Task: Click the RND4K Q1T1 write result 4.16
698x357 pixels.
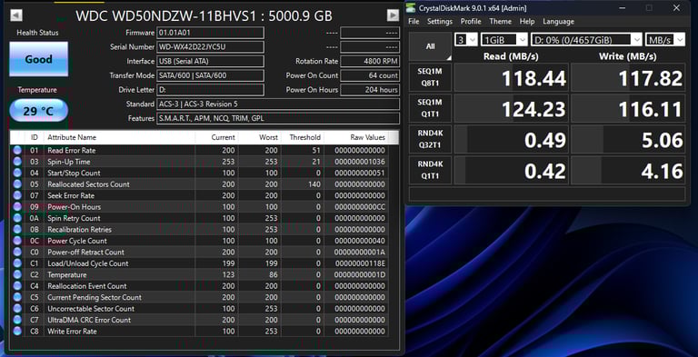Action: click(x=628, y=170)
